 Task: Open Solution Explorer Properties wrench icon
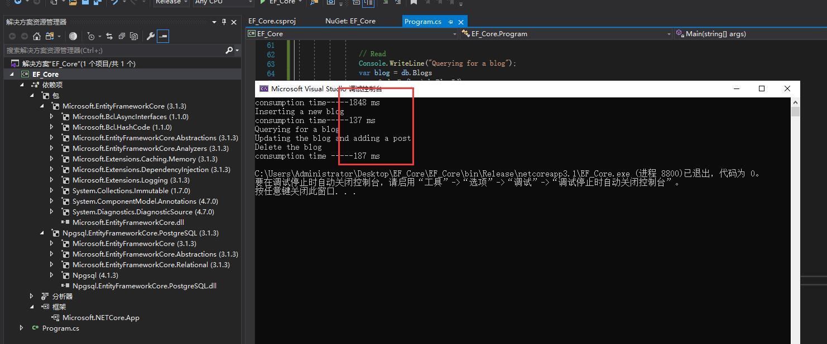[151, 36]
